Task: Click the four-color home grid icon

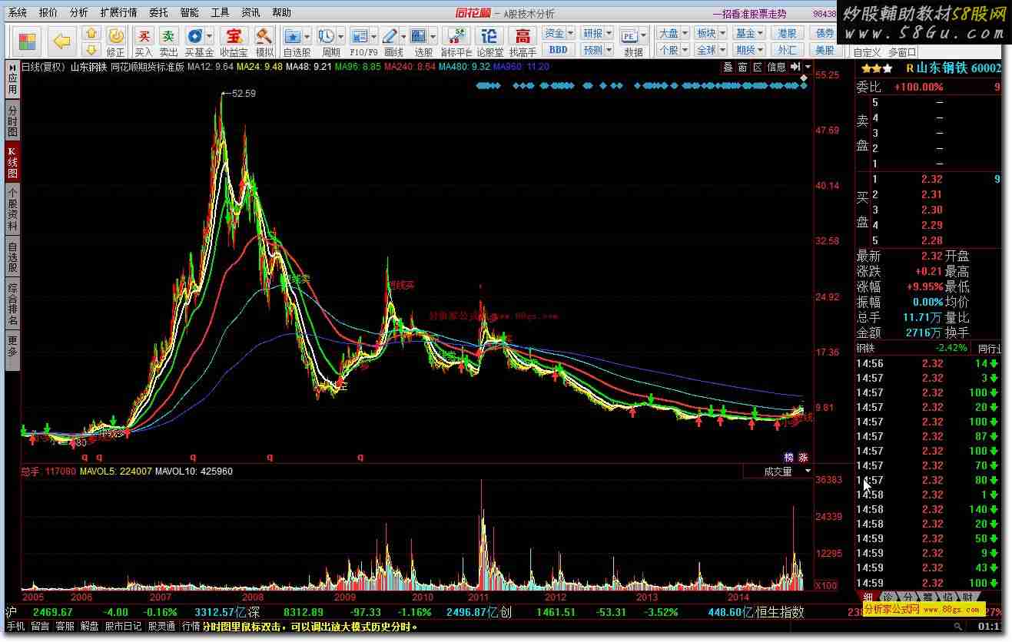Action: [27, 41]
